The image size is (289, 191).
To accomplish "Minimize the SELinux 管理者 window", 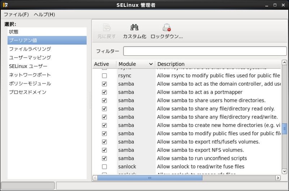I will coord(267,5).
